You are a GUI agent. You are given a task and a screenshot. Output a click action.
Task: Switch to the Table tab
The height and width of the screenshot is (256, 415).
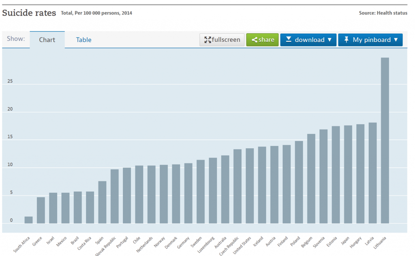coord(83,40)
